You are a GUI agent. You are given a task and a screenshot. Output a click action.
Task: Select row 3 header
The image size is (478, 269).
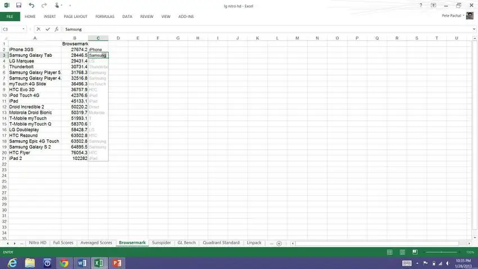click(4, 55)
